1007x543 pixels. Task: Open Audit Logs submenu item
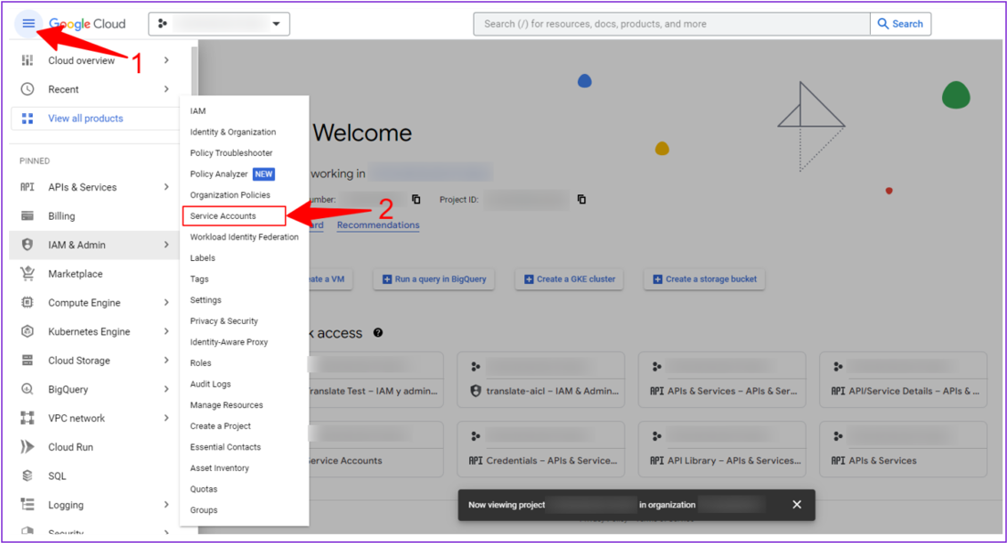210,384
